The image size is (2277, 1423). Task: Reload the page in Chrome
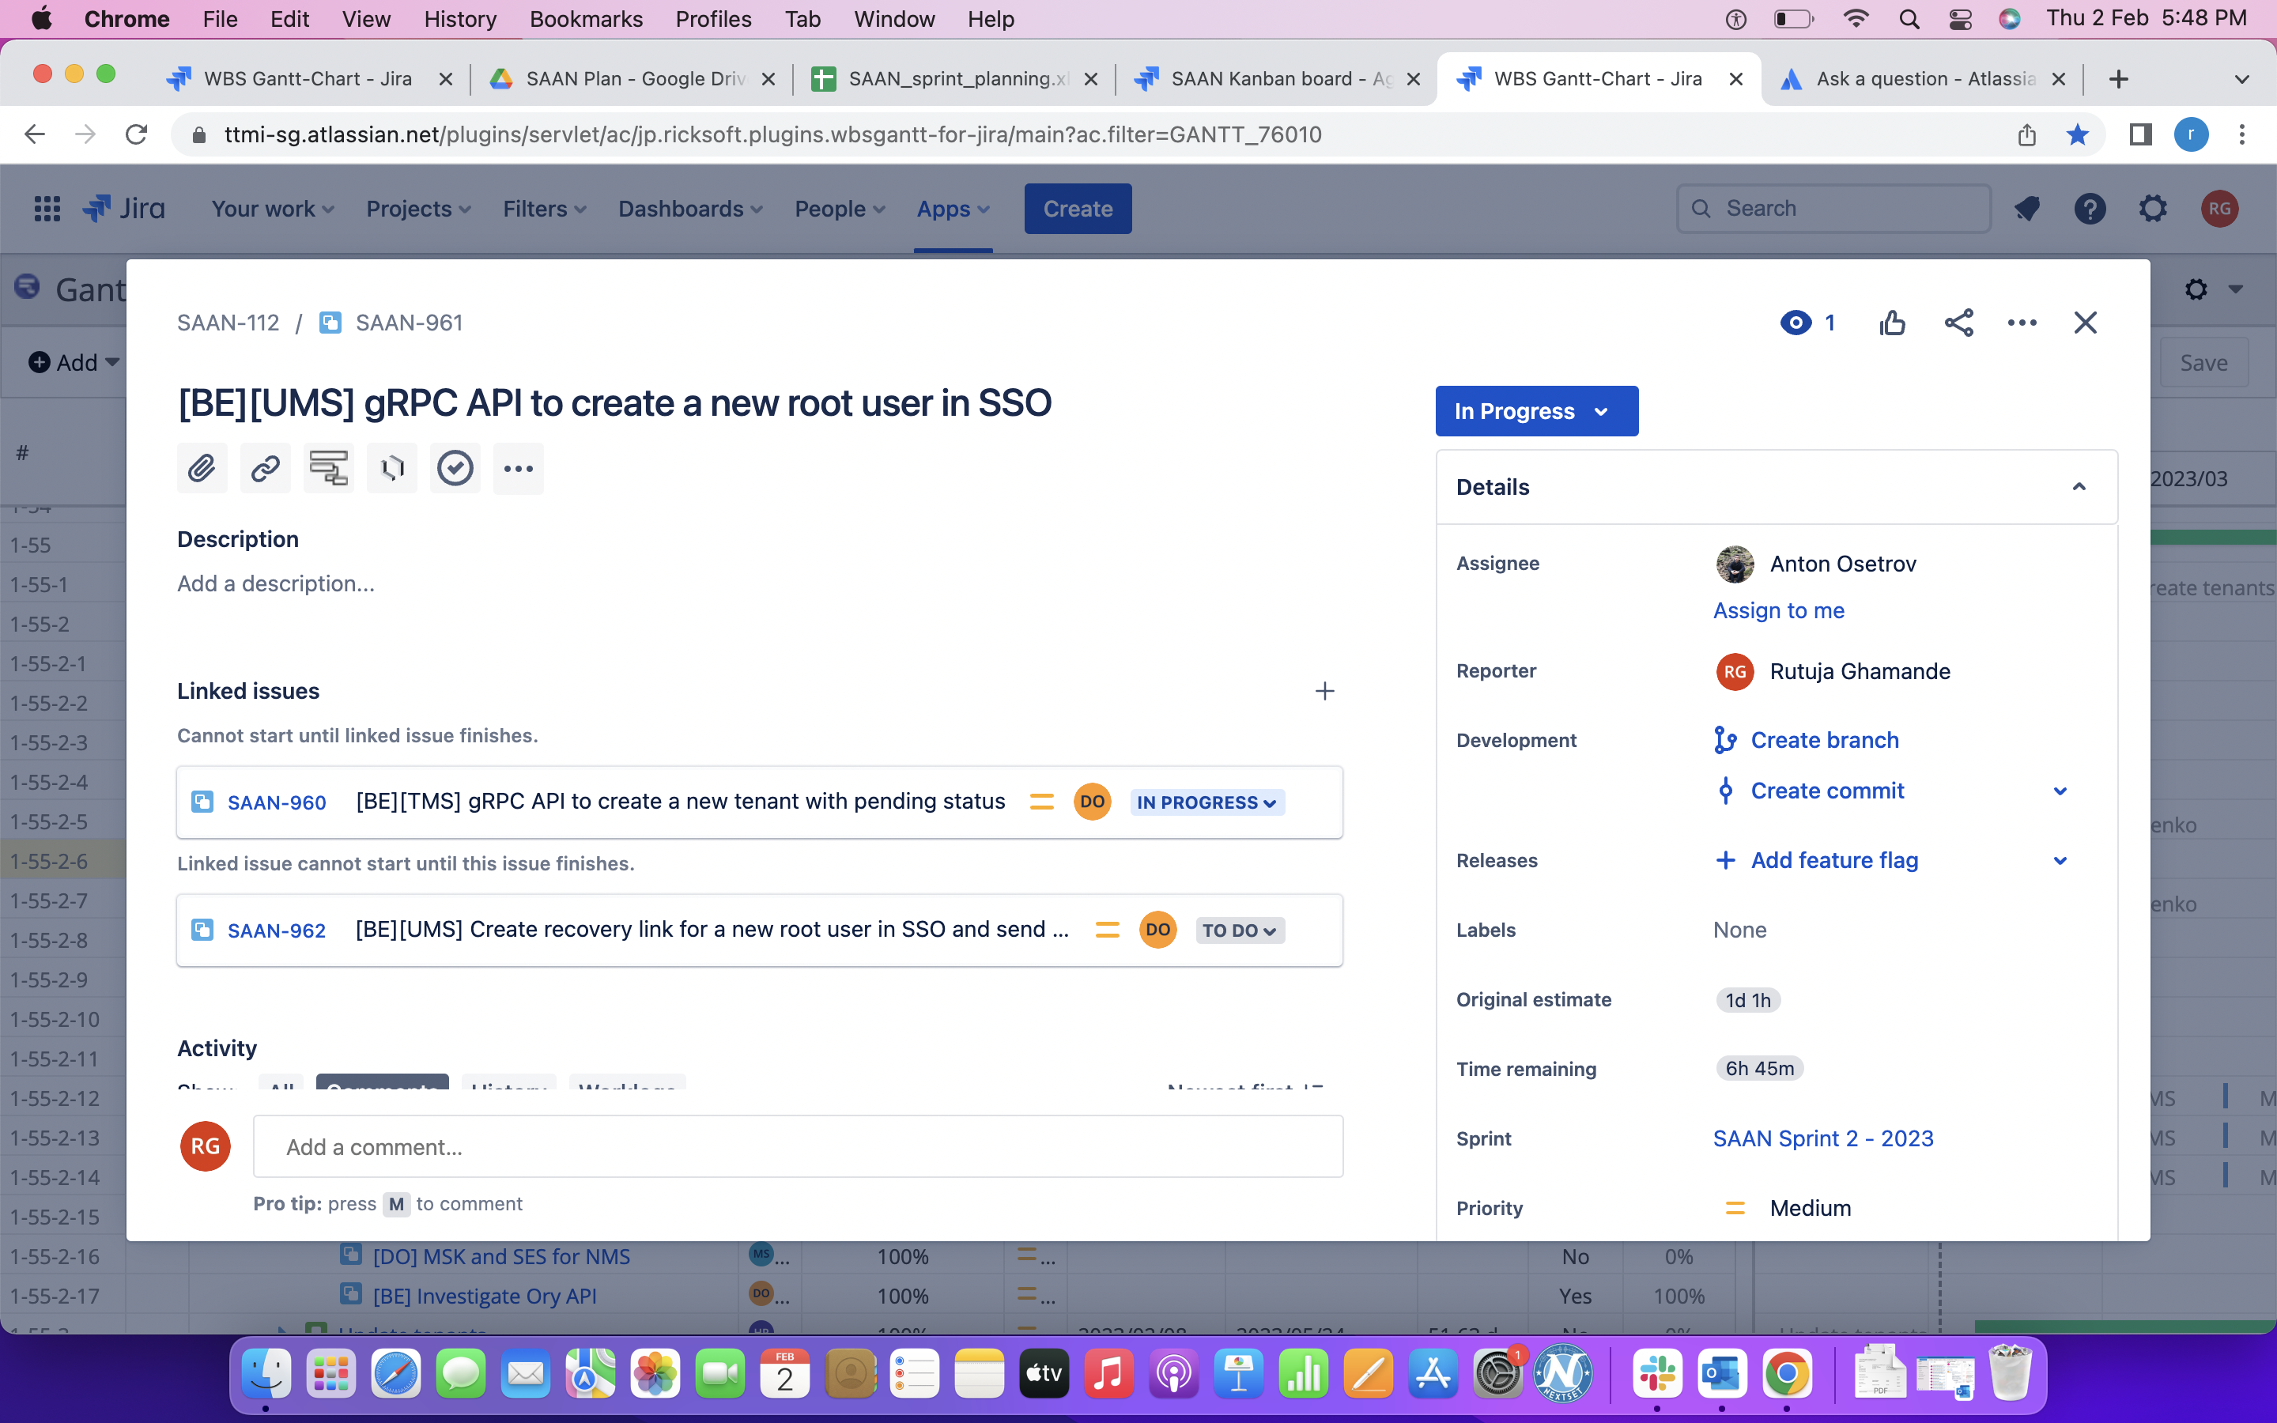click(x=137, y=134)
